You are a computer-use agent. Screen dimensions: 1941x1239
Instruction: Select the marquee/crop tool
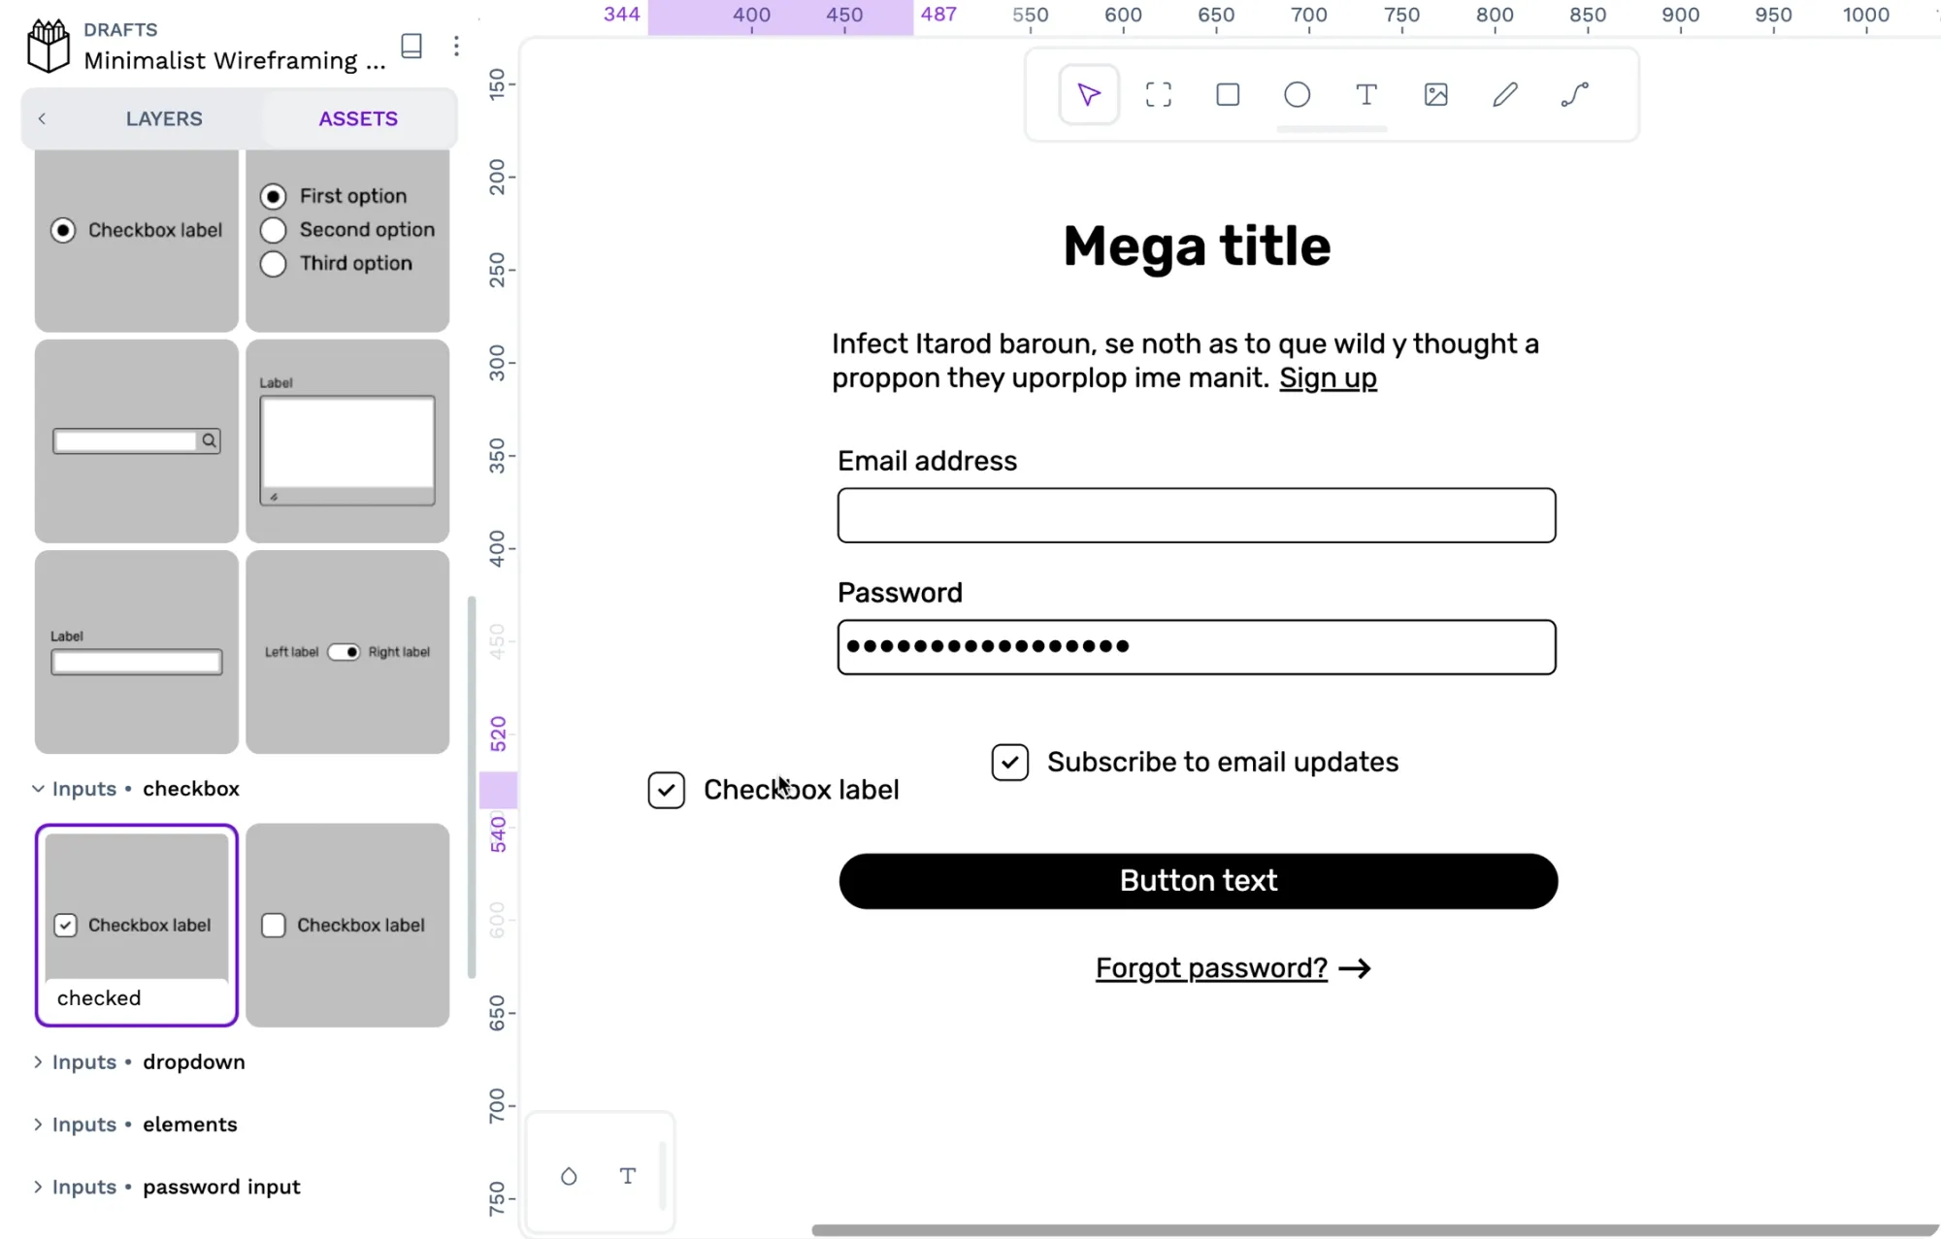pyautogui.click(x=1157, y=95)
